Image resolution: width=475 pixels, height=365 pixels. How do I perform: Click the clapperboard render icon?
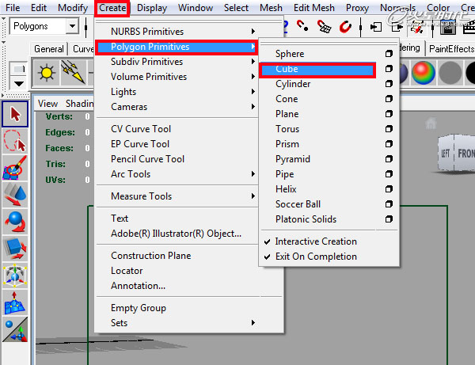448,27
